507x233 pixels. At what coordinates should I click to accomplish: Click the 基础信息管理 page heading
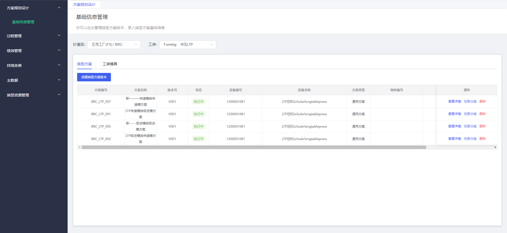click(92, 17)
